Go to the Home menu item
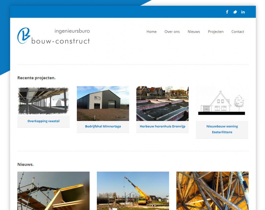 [151, 32]
